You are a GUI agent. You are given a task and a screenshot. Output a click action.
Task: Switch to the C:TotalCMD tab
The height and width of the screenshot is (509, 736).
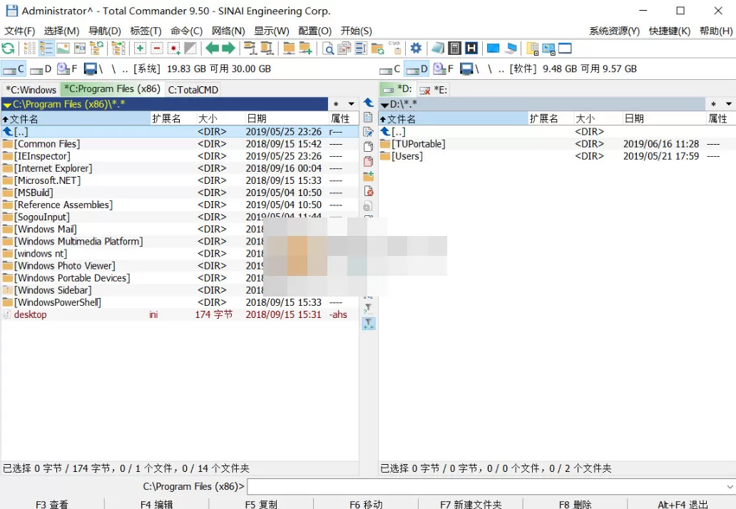(x=193, y=90)
